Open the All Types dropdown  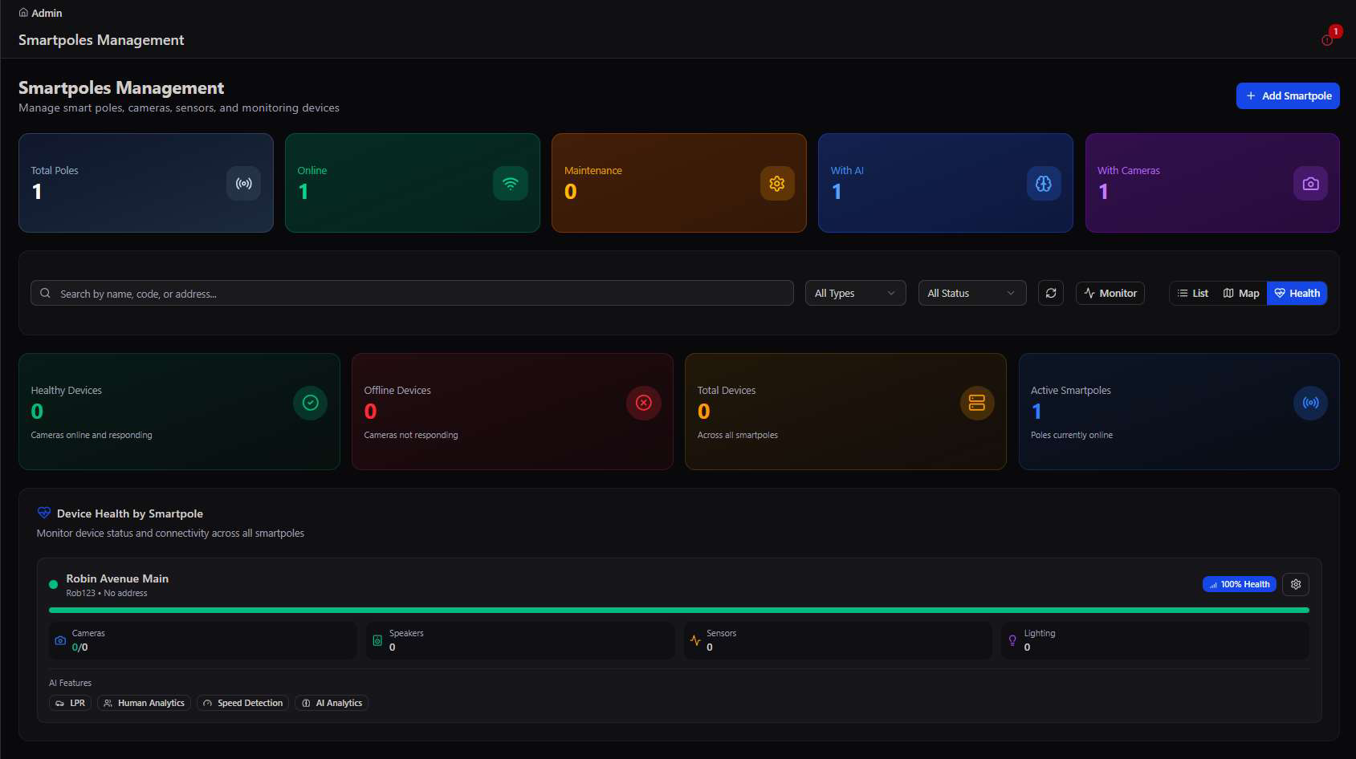coord(856,293)
